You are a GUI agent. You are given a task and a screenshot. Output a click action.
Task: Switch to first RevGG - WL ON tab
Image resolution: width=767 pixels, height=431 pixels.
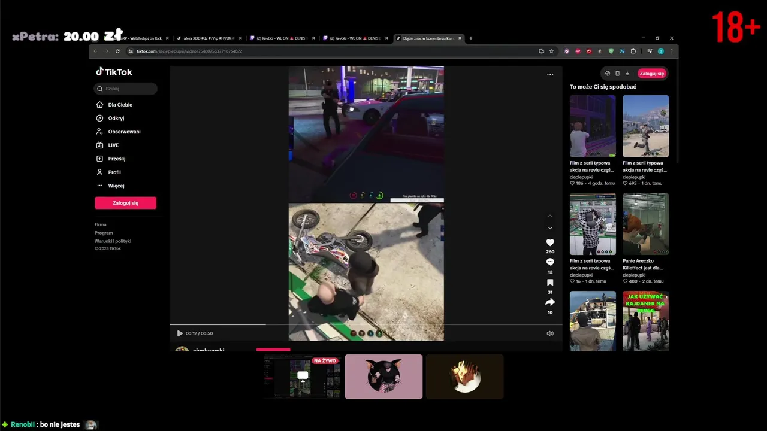coord(282,38)
